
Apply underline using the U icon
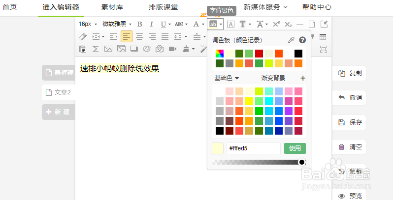(163, 24)
